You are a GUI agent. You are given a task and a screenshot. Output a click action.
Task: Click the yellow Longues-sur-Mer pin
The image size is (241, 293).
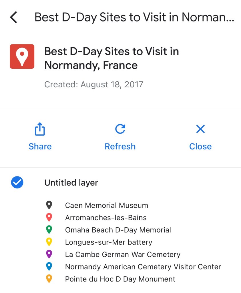tap(49, 242)
